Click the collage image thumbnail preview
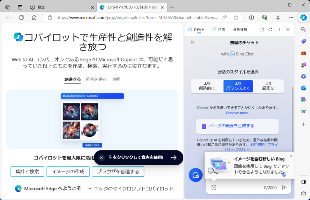The image size is (310, 200). point(81,121)
